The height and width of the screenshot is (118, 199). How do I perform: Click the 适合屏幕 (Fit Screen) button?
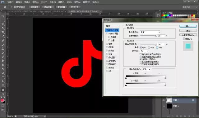[48, 7]
